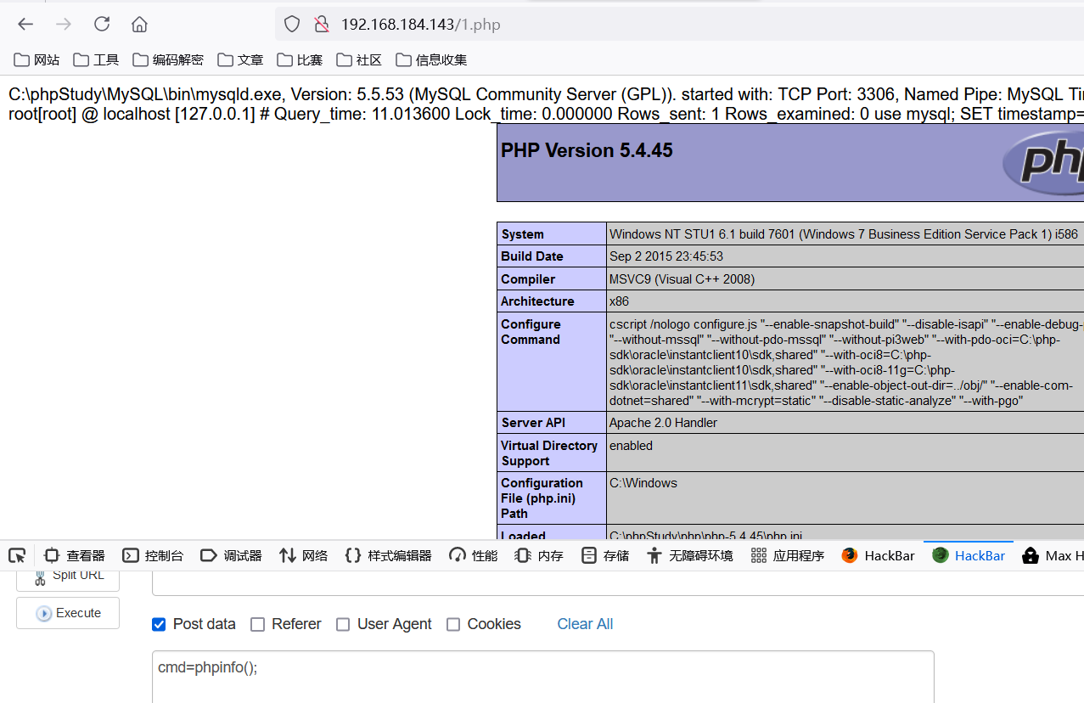The width and height of the screenshot is (1084, 703).
Task: Go back to the previous page
Action: tap(25, 24)
